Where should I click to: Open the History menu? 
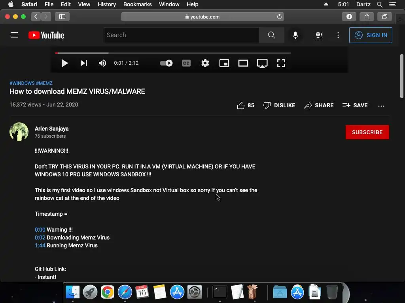[107, 4]
